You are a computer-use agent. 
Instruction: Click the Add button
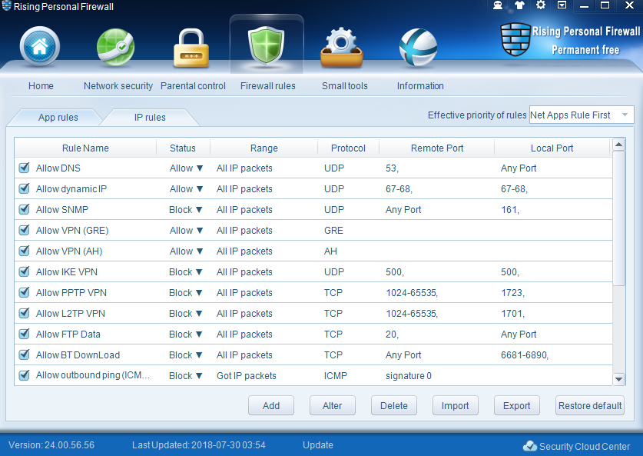tap(271, 405)
